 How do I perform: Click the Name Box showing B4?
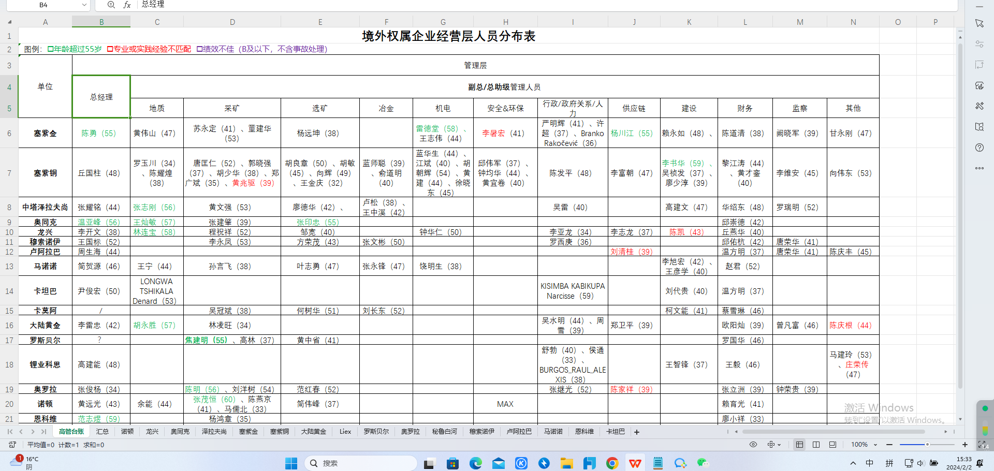coord(43,5)
